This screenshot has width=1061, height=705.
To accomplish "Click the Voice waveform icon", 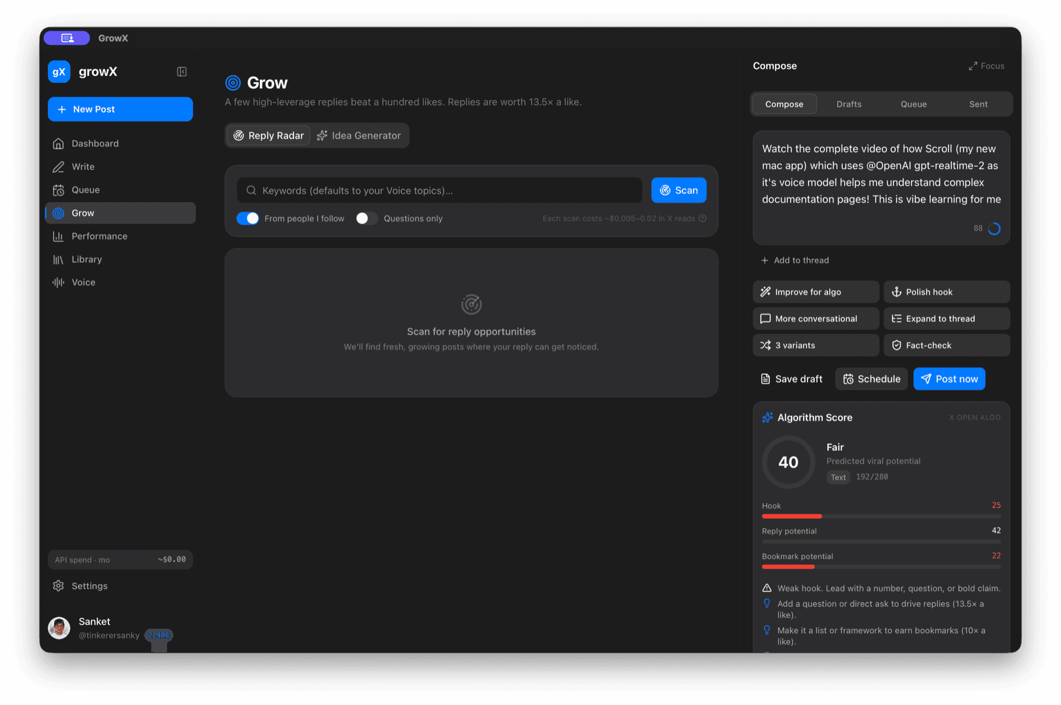I will (58, 282).
